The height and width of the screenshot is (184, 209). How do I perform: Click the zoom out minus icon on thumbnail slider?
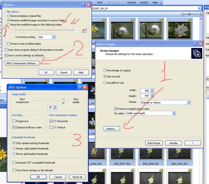click(182, 14)
